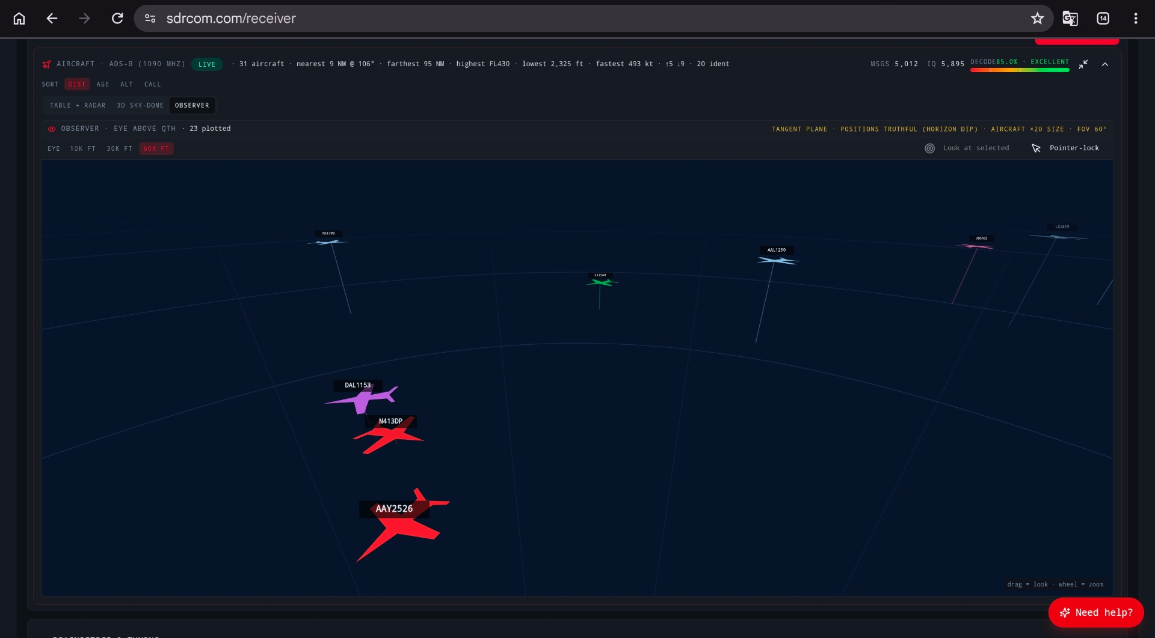Select the LXJ419 aircraft
Image resolution: width=1155 pixels, height=638 pixels.
tap(1059, 237)
